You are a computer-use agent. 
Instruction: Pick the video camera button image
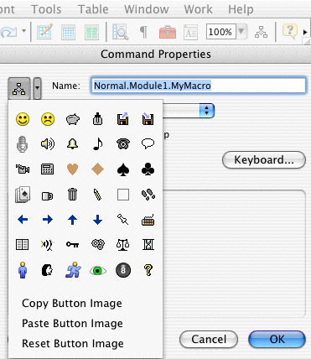tap(23, 169)
